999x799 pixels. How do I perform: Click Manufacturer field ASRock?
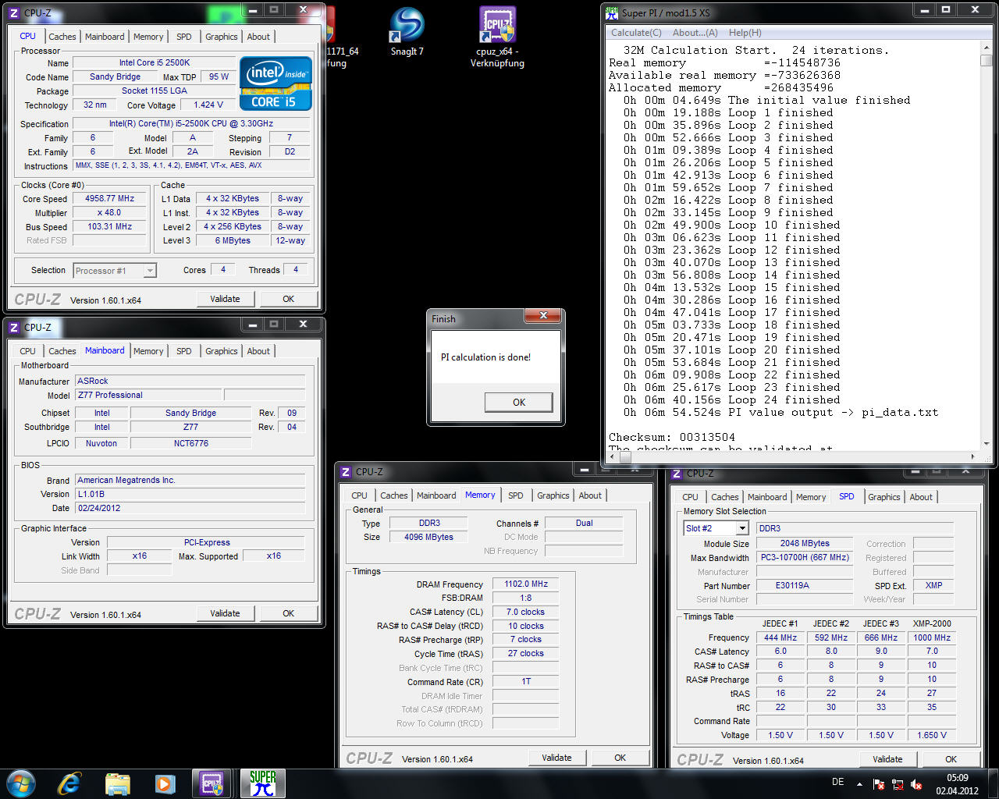[190, 381]
